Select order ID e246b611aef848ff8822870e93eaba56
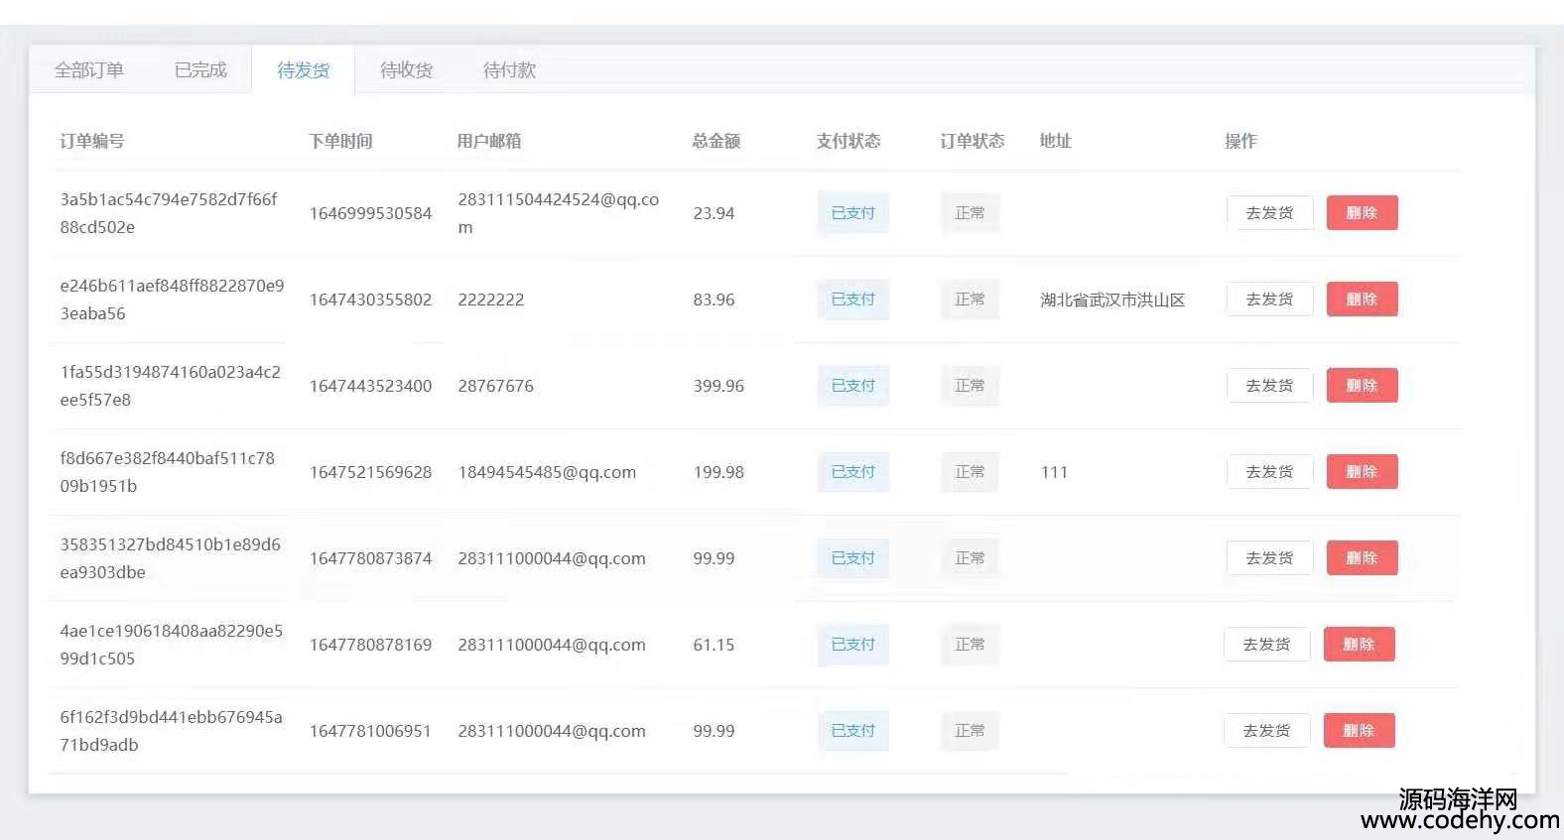Viewport: 1564px width, 840px height. (172, 300)
